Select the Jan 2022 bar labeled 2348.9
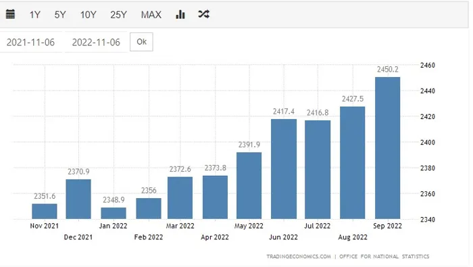This screenshot has width=473, height=267. (x=114, y=214)
